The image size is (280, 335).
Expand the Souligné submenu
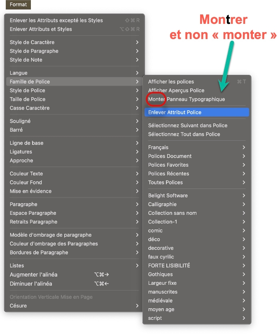coord(75,121)
